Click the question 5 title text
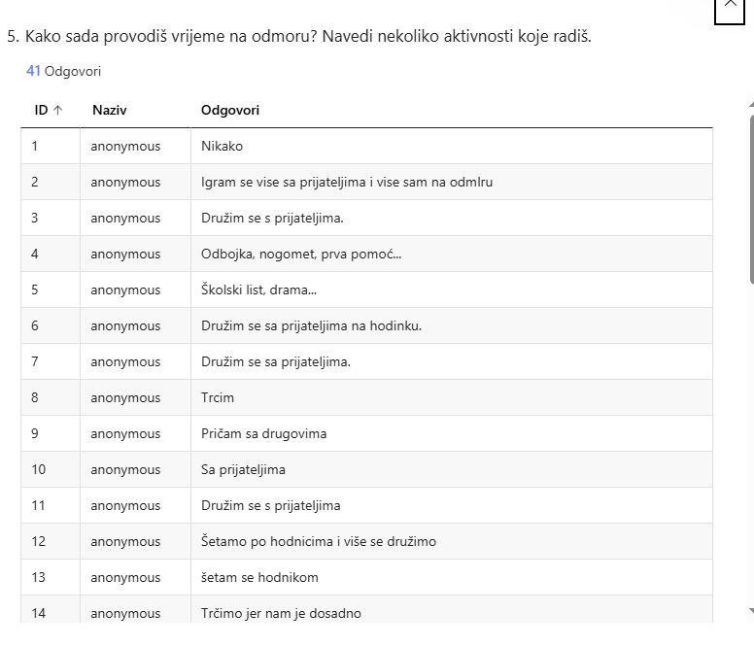Image resolution: width=754 pixels, height=647 pixels. point(299,37)
